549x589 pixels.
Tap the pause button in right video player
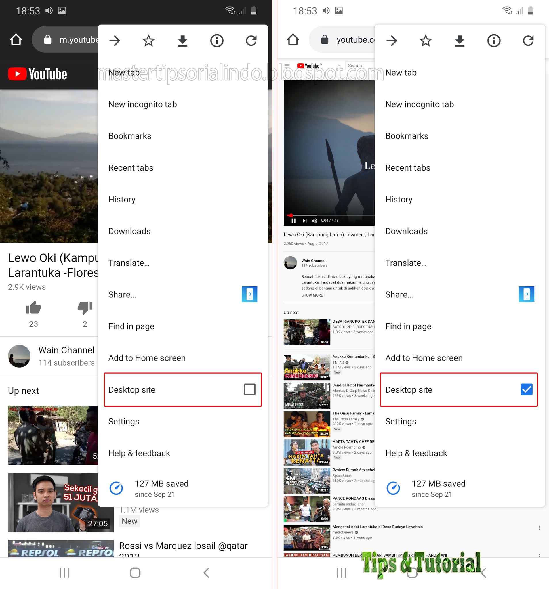coord(293,221)
